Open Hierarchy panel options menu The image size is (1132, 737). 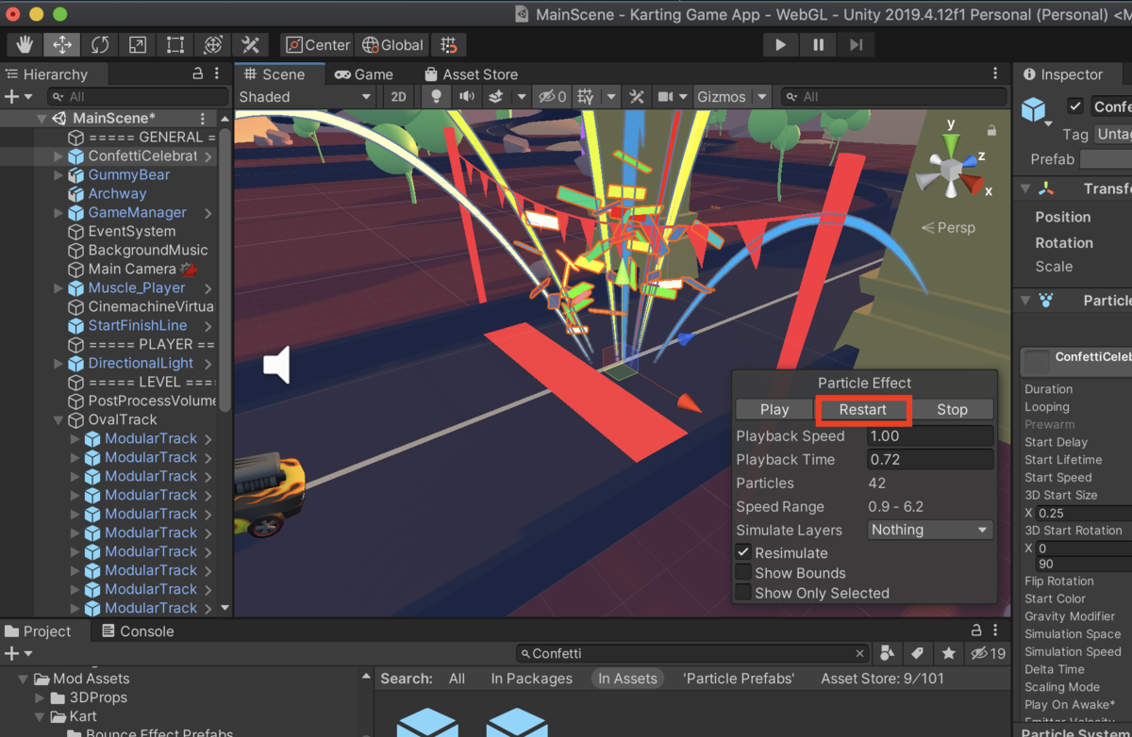pos(216,74)
